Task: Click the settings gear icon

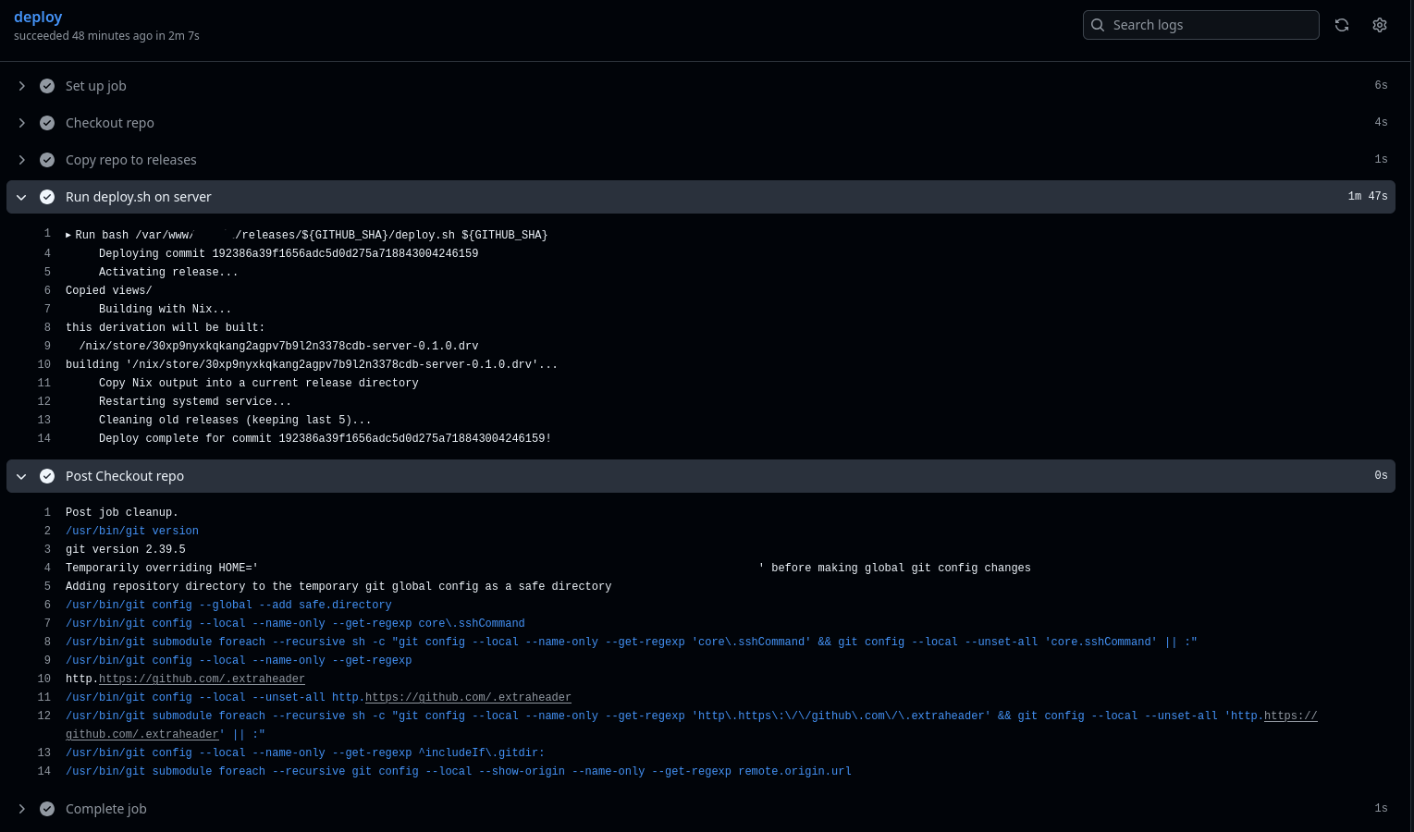Action: coord(1380,25)
